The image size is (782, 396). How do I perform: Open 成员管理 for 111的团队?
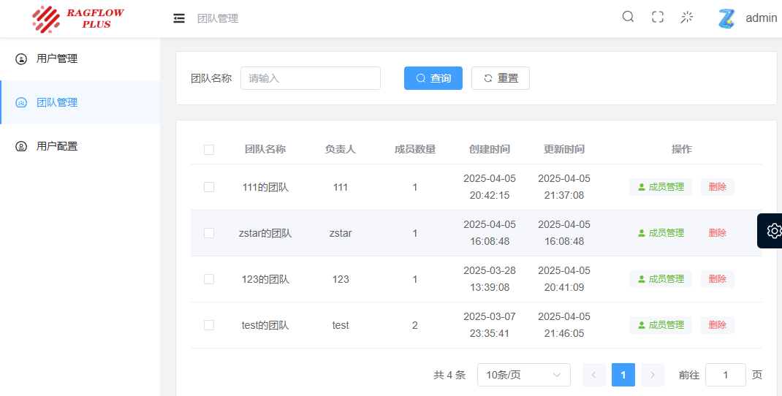[x=660, y=187]
